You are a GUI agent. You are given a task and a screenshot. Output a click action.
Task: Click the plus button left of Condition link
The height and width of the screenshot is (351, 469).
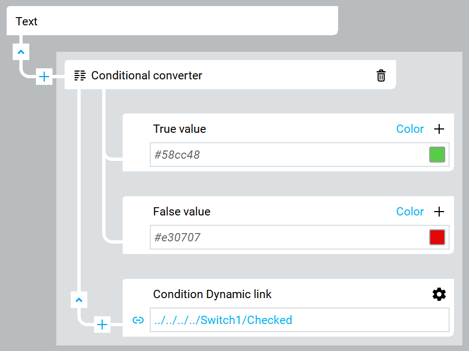pos(102,325)
